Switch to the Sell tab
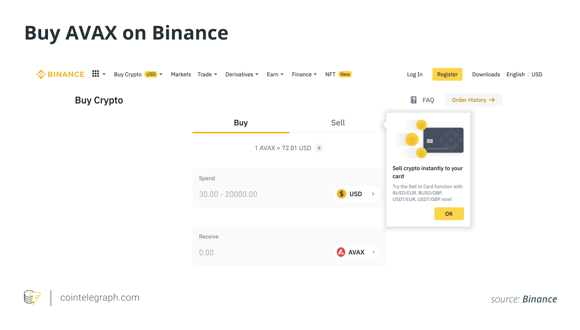This screenshot has height=330, width=580. [338, 123]
